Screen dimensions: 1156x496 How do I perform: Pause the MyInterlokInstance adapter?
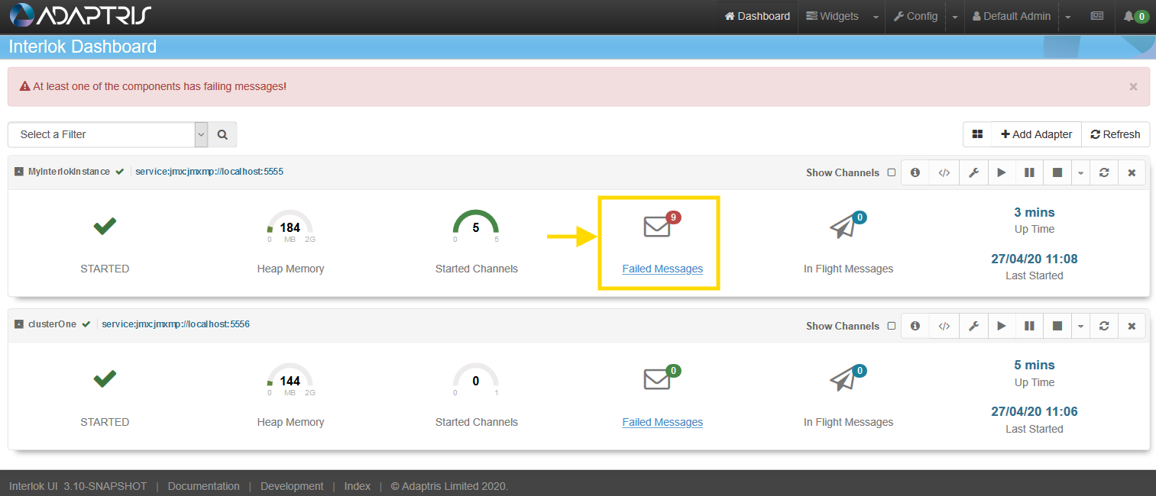click(x=1029, y=172)
